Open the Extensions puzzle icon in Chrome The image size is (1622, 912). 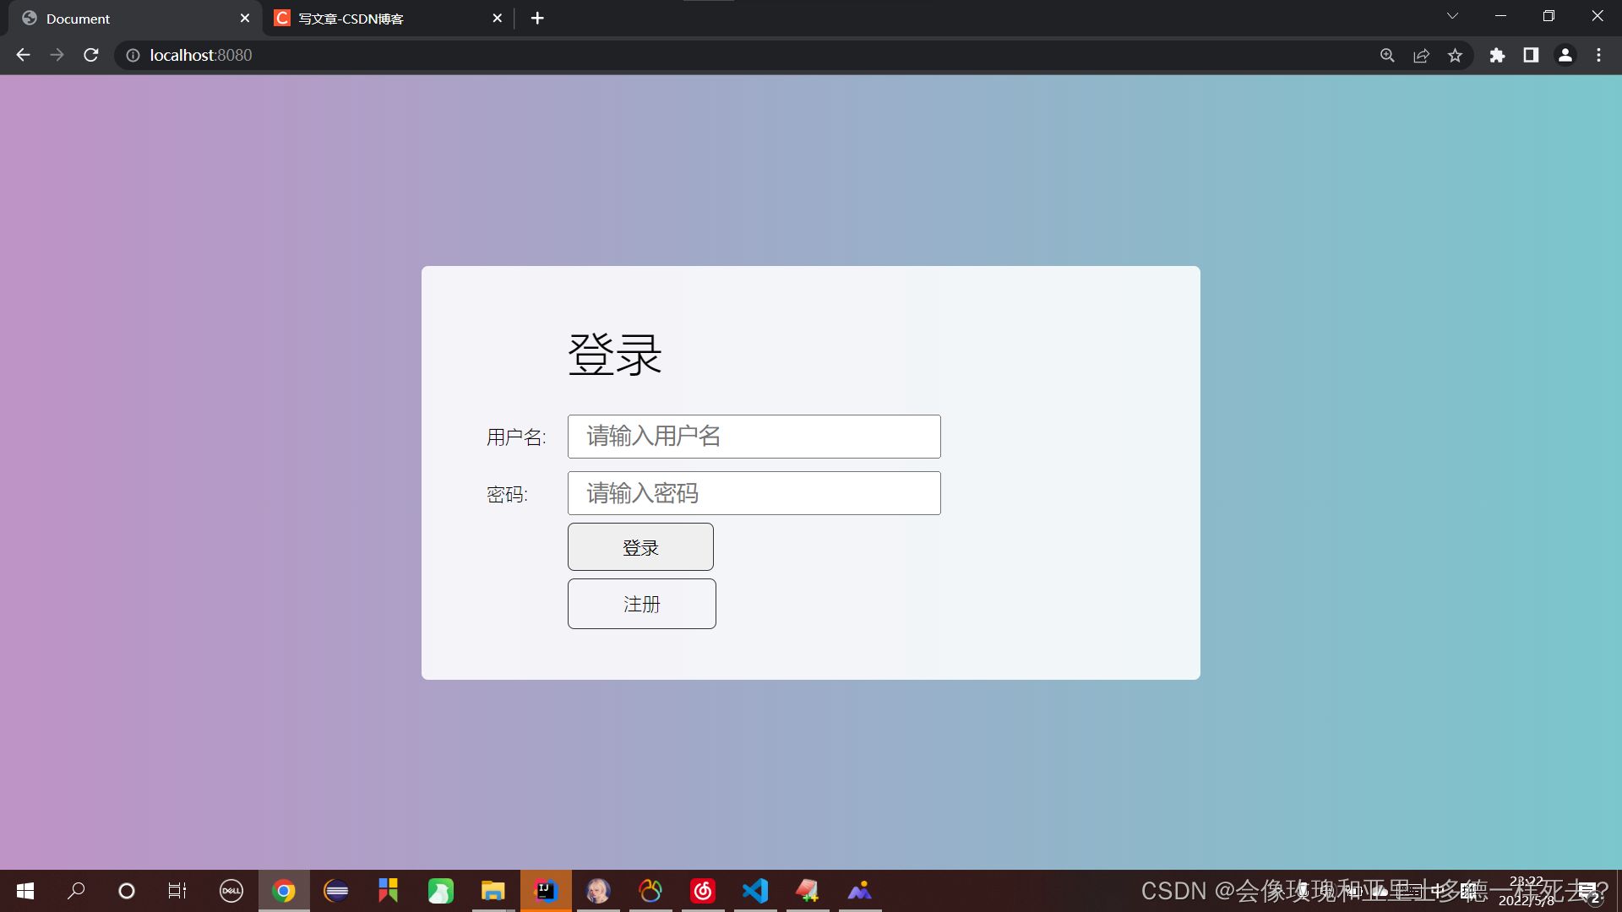point(1497,55)
